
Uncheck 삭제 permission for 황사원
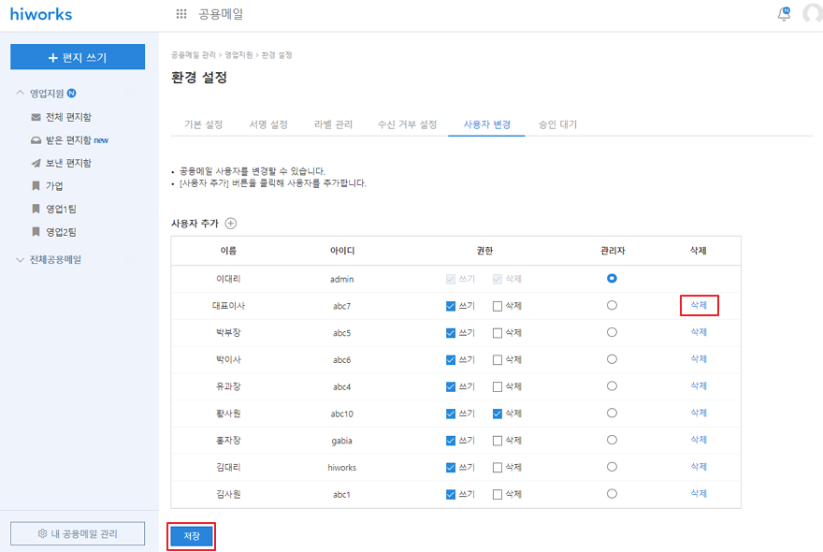498,413
